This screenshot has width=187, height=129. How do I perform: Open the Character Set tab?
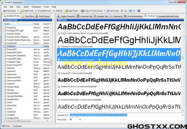pos(84,16)
